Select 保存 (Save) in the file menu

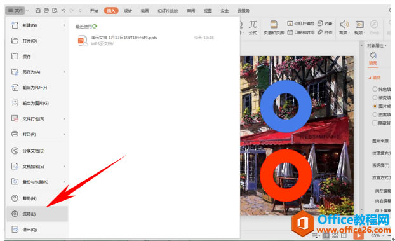37,56
